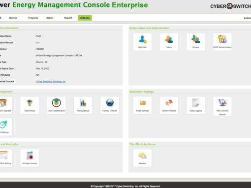The width and height of the screenshot is (251, 188).
Task: Switch to the Device tab
Action: (x=13, y=18)
